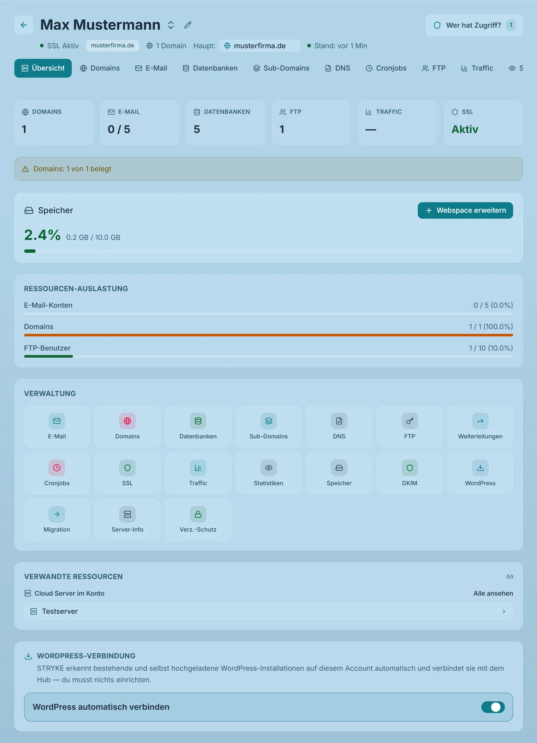Click the Alle ansehen link
The width and height of the screenshot is (537, 743).
click(493, 594)
